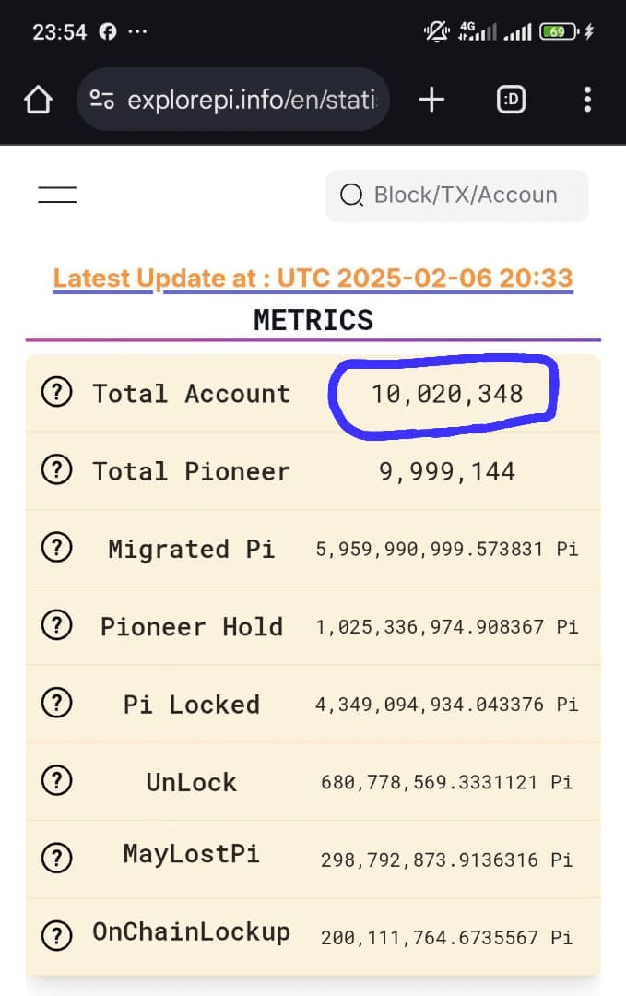The width and height of the screenshot is (626, 996).
Task: Show help for UnLock metric
Action: 56,781
